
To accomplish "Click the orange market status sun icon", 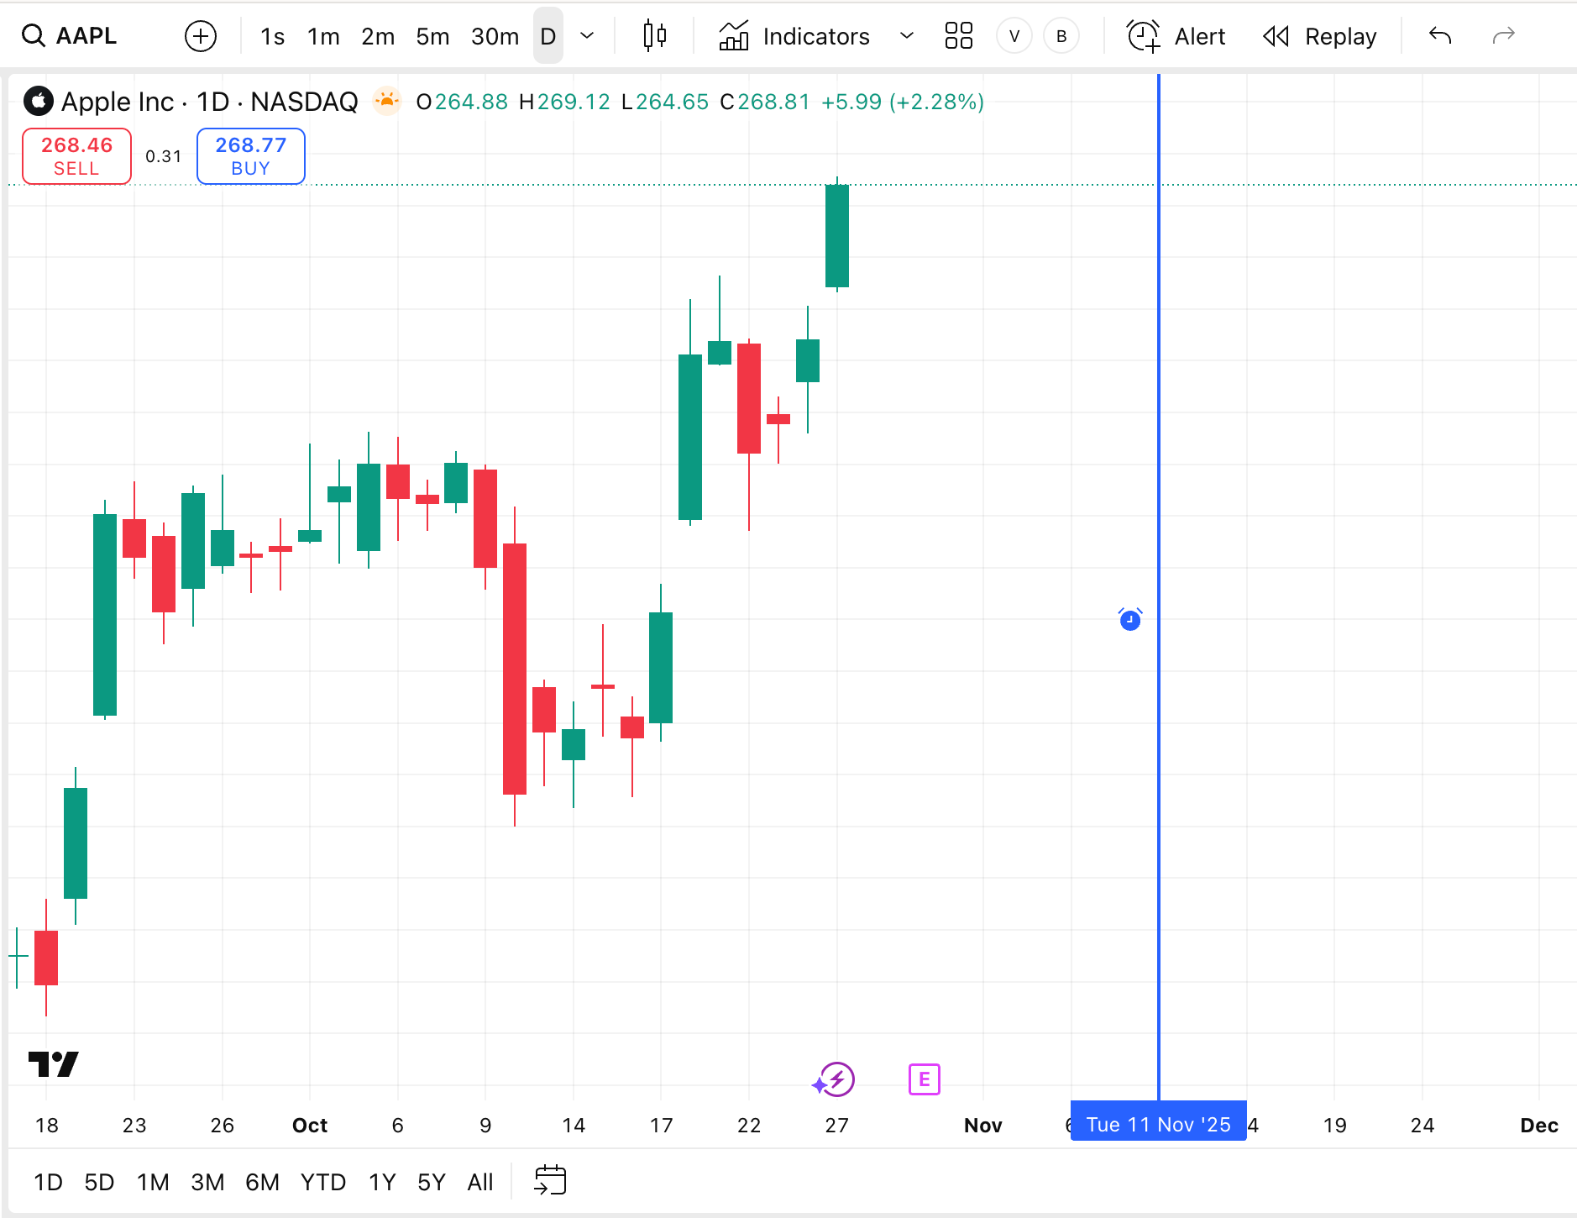I will (x=386, y=101).
